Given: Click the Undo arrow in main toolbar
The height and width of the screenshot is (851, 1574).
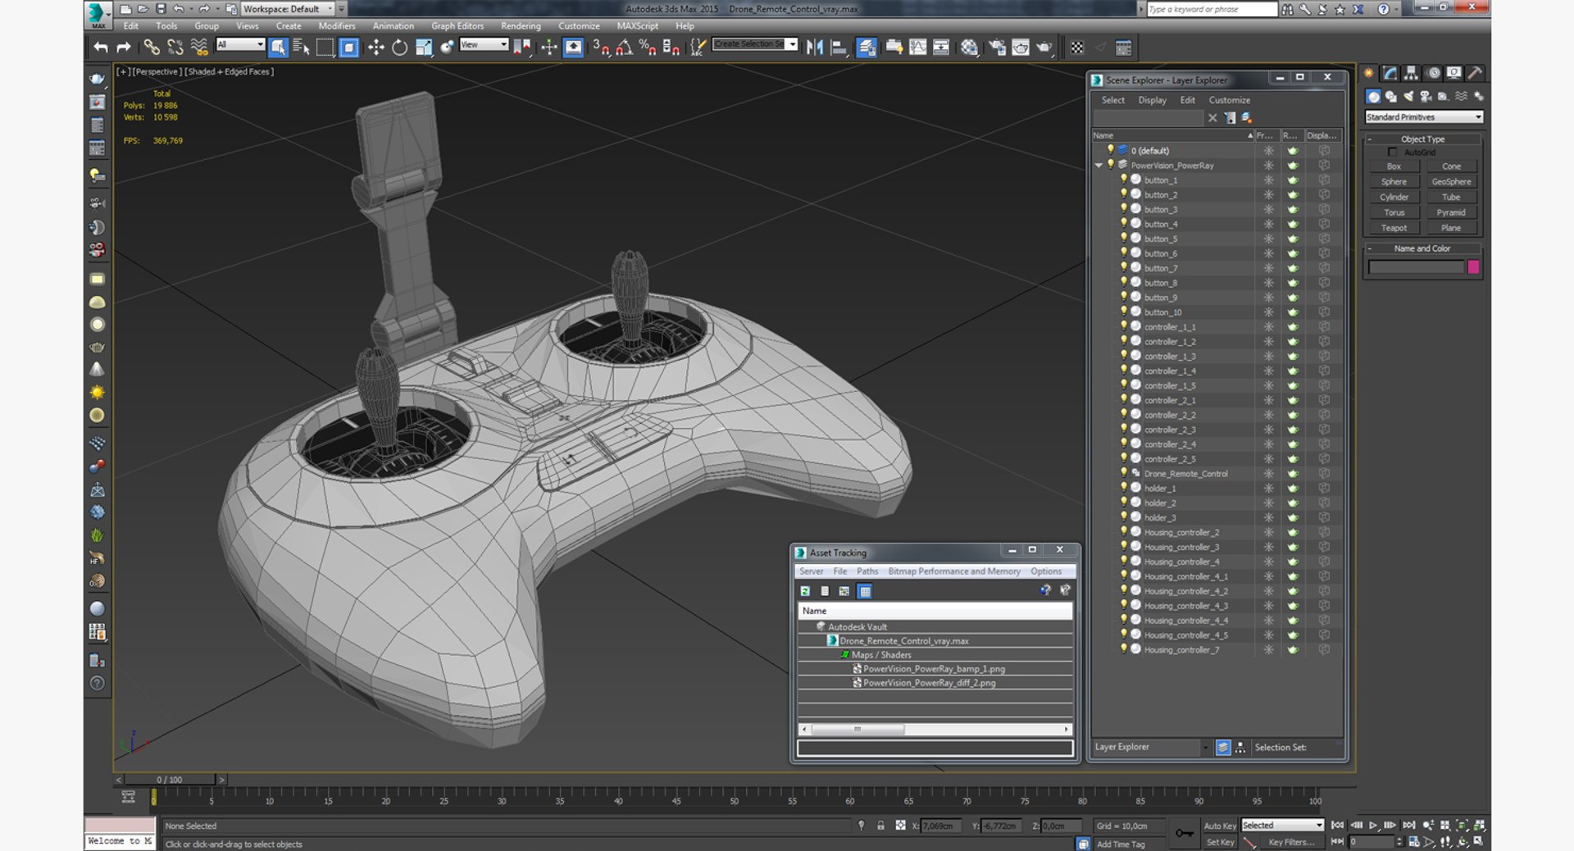Looking at the screenshot, I should (100, 47).
